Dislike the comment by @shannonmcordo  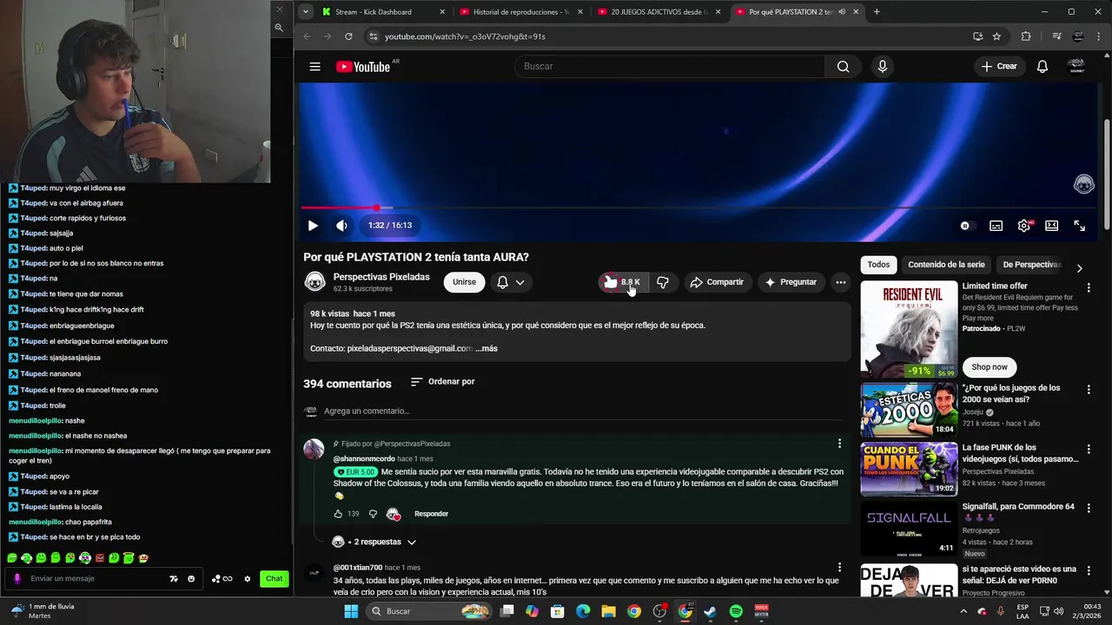(x=373, y=514)
